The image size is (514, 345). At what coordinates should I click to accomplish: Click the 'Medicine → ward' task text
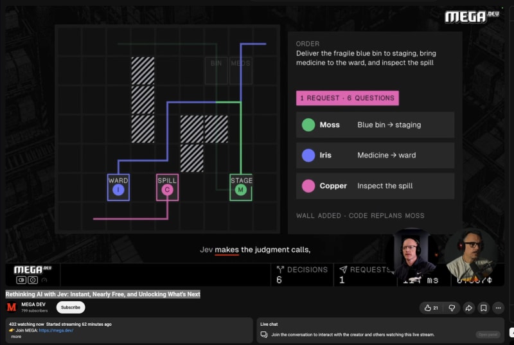point(387,155)
